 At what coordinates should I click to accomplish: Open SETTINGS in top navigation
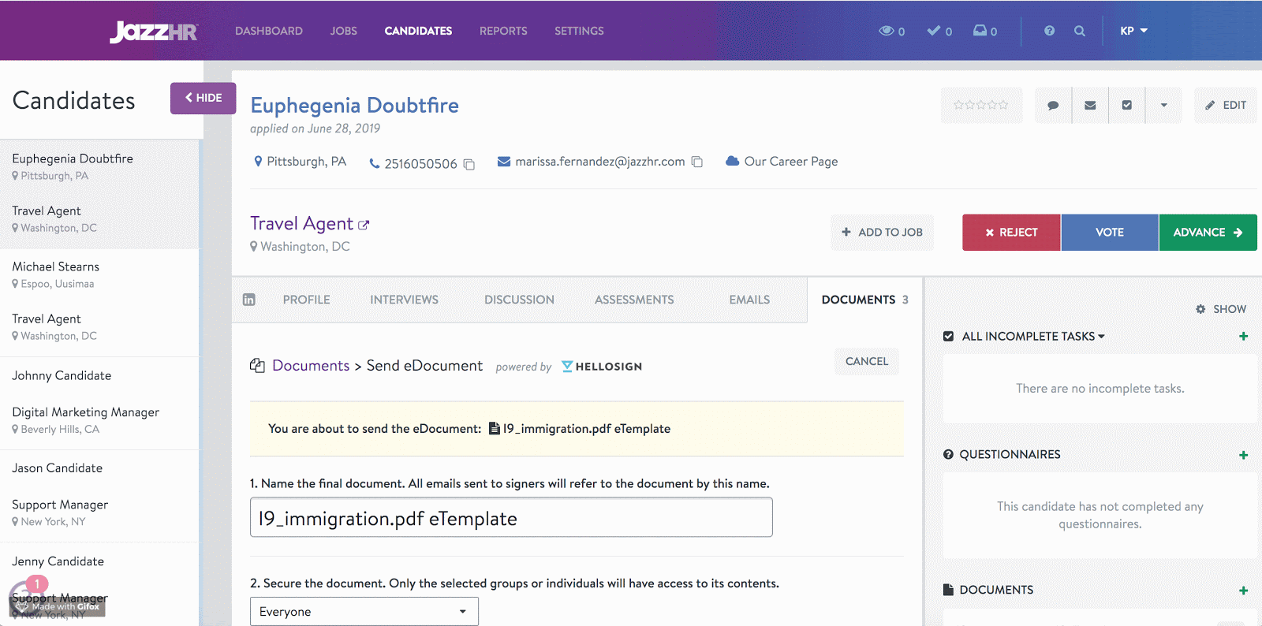pos(579,31)
